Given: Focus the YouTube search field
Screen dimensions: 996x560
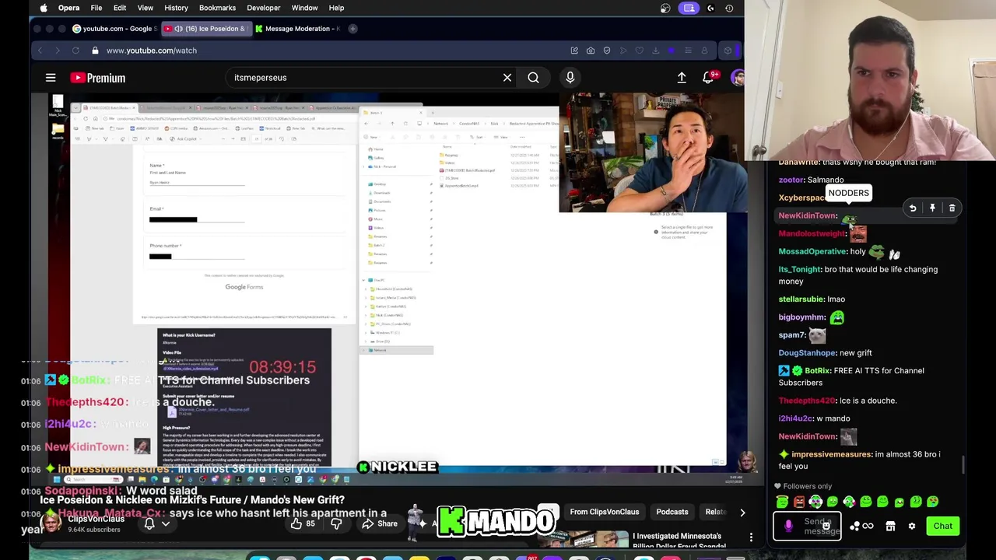Looking at the screenshot, I should tap(366, 78).
